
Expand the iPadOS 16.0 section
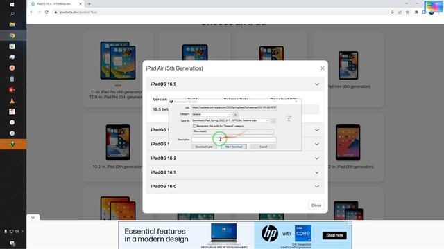click(x=235, y=186)
